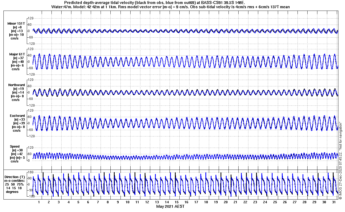Click the 'Major 61T' panel label
The image size is (345, 212).
[x=17, y=54]
